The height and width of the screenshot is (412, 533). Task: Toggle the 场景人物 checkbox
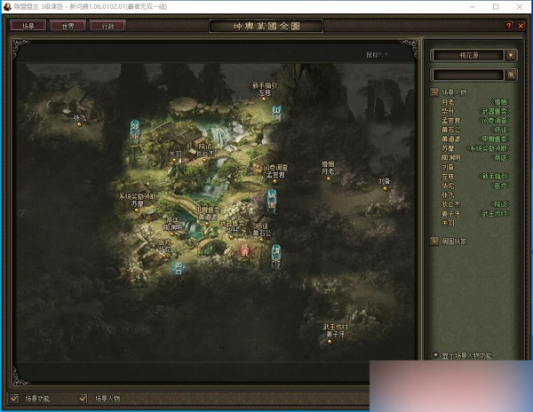84,398
